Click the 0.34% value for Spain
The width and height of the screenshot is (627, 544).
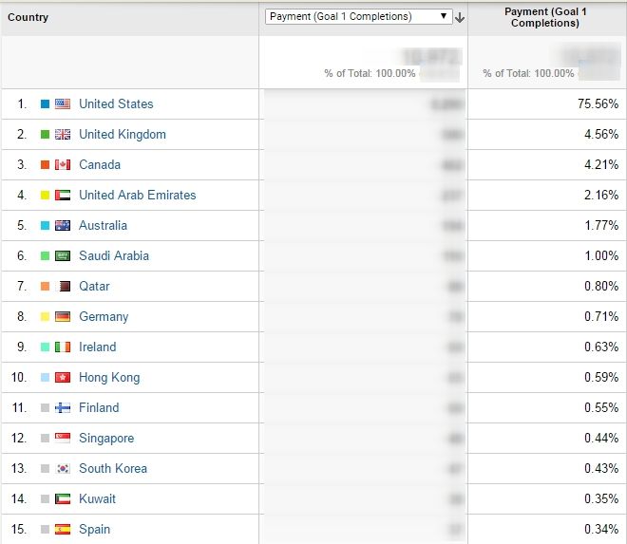pos(601,529)
